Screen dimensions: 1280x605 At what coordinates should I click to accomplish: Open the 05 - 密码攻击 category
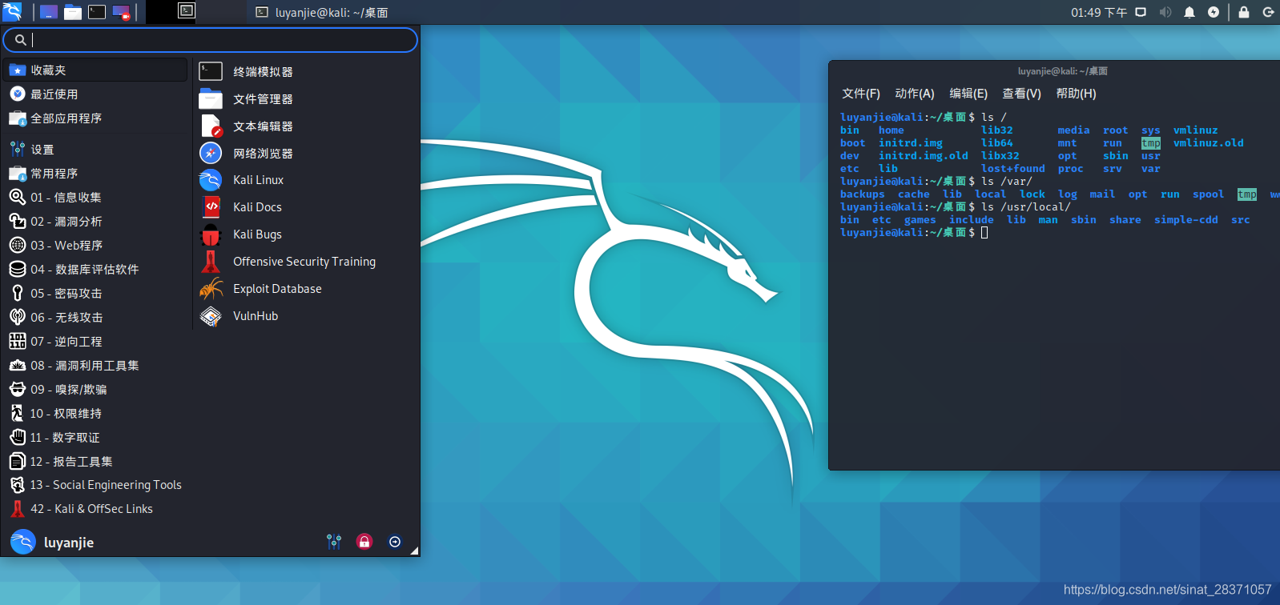[96, 293]
